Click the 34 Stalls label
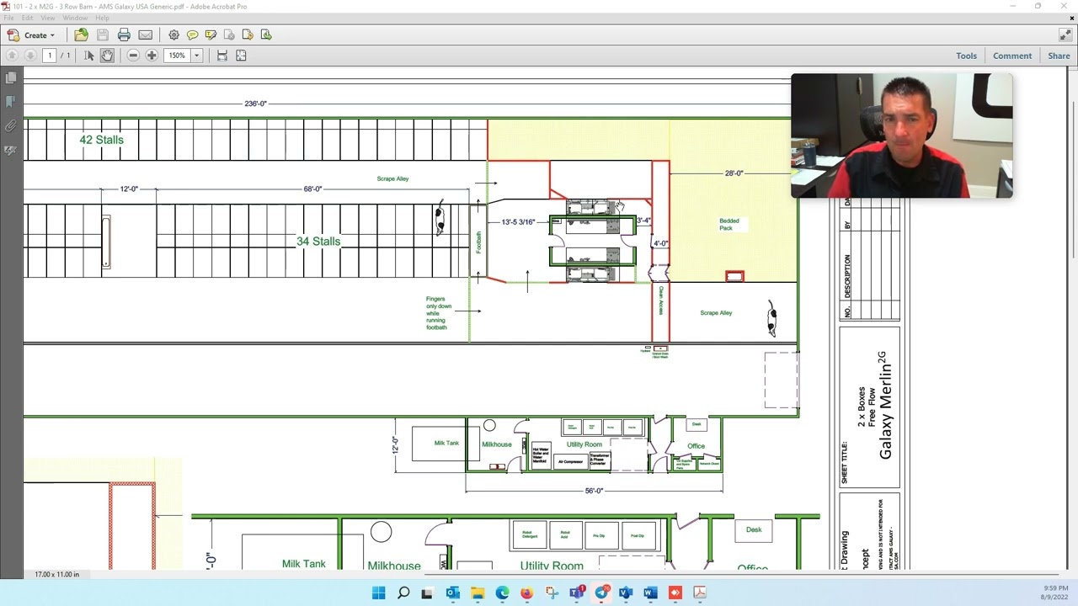Image resolution: width=1078 pixels, height=606 pixels. (x=318, y=242)
